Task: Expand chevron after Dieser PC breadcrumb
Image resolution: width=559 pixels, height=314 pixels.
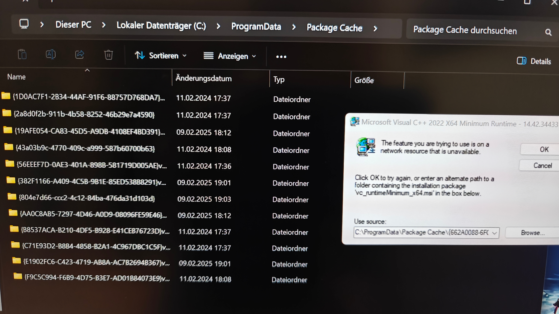Action: [x=103, y=25]
